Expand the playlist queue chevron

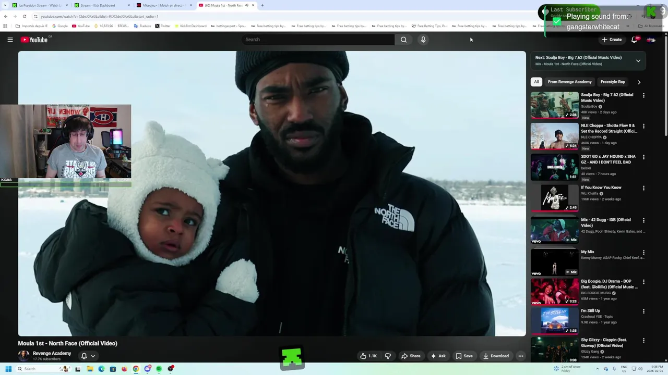[638, 61]
